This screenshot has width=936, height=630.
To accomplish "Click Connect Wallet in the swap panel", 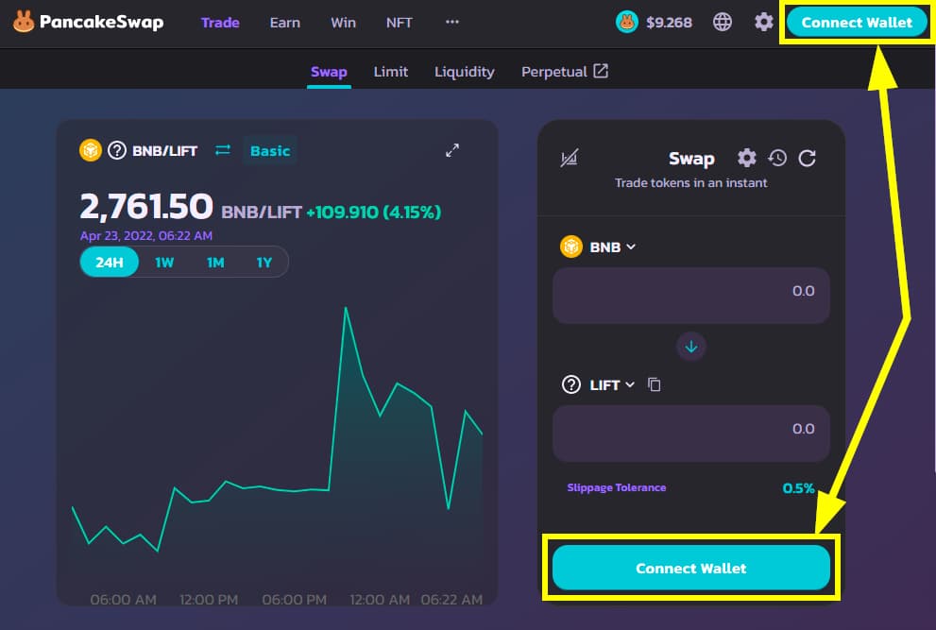I will (x=691, y=568).
